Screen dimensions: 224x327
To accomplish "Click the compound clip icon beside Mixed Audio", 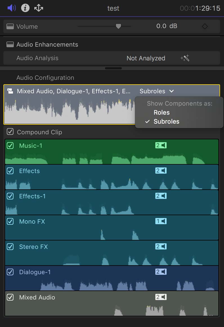I will [x=10, y=91].
